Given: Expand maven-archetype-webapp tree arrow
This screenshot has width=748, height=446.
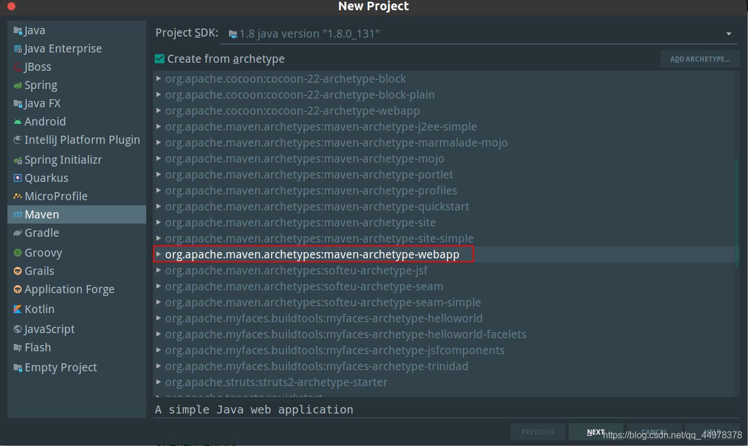Looking at the screenshot, I should click(x=159, y=254).
